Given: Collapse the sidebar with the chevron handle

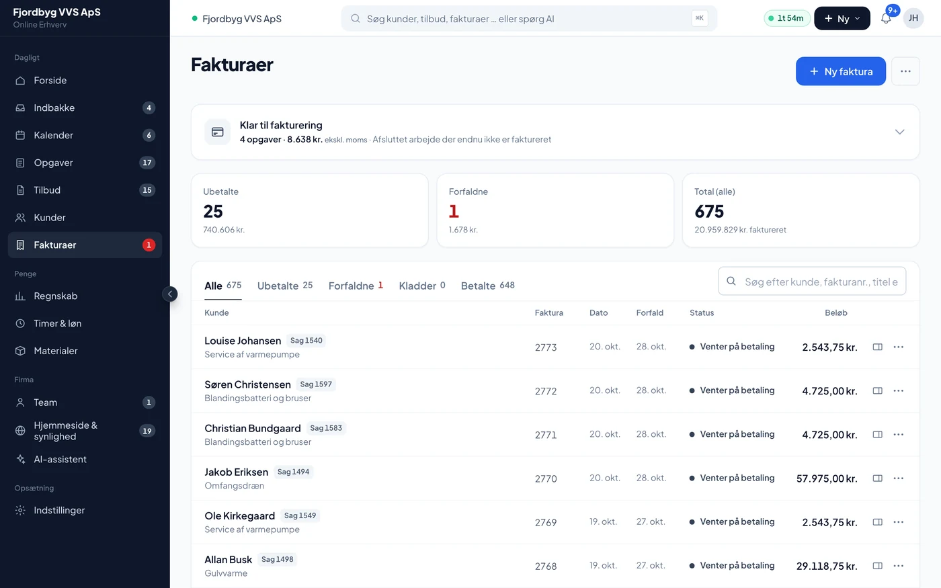Looking at the screenshot, I should (x=170, y=294).
